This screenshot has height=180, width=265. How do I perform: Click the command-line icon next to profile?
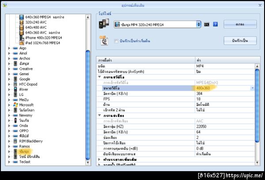(x=207, y=24)
